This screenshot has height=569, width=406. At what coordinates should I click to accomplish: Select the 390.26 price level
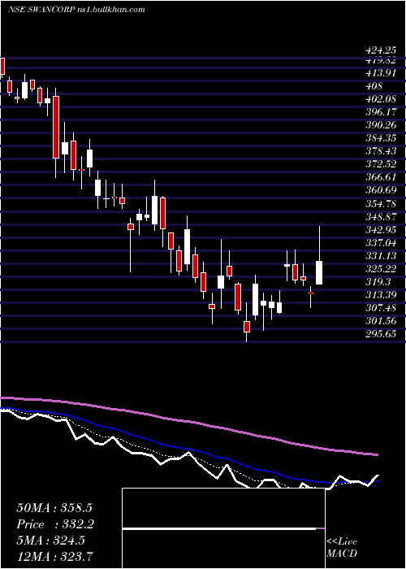(381, 125)
